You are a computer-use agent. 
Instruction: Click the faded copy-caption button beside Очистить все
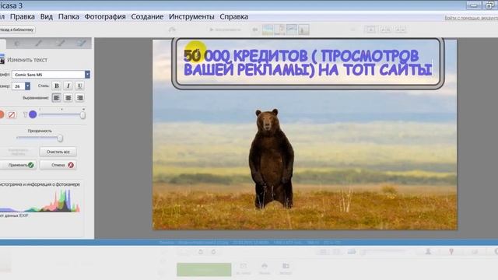19,152
